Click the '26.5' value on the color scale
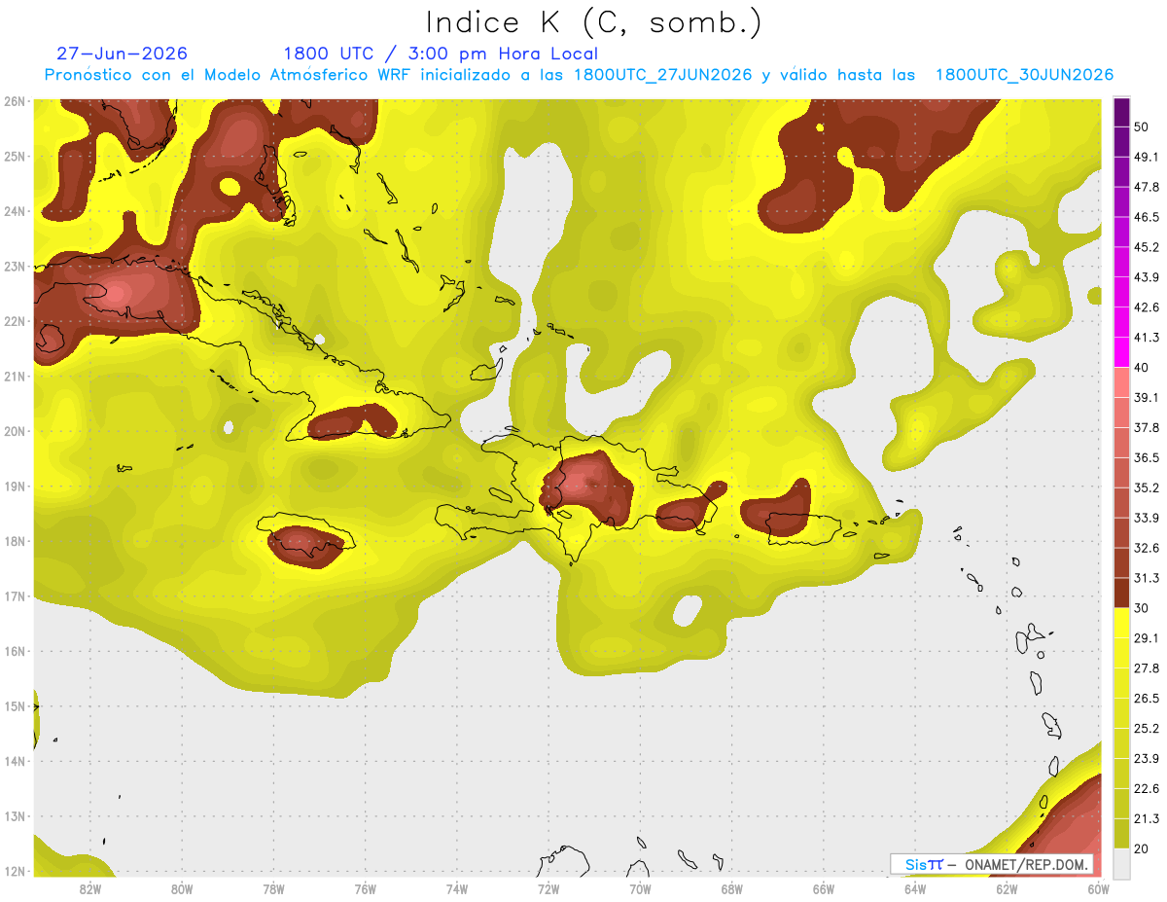This screenshot has height=902, width=1167. pos(1147,699)
